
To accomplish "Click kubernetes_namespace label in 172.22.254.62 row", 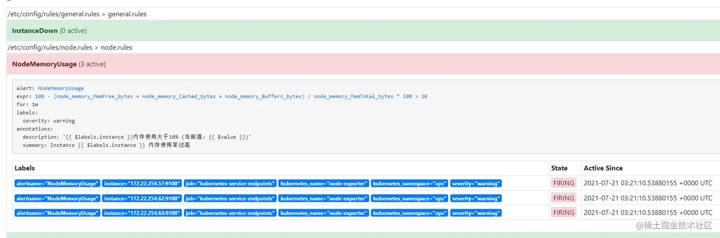I will point(410,199).
